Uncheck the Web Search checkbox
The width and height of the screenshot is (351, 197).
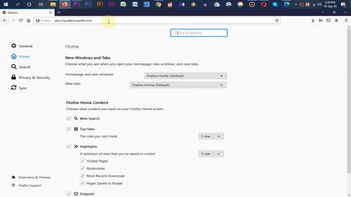69,118
